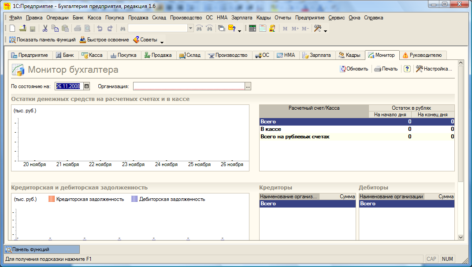Switch to the Руководителю tab

coord(422,55)
